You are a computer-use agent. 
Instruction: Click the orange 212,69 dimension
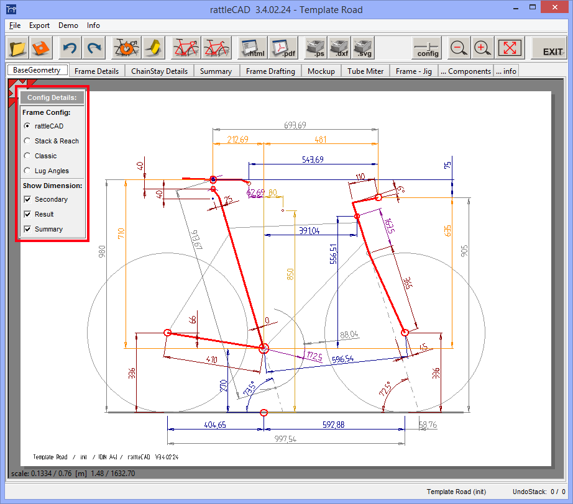tap(237, 140)
